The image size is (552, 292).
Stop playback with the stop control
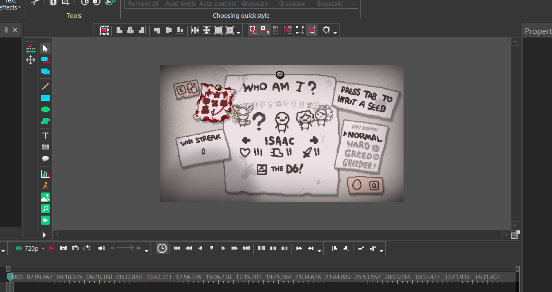[x=212, y=248]
